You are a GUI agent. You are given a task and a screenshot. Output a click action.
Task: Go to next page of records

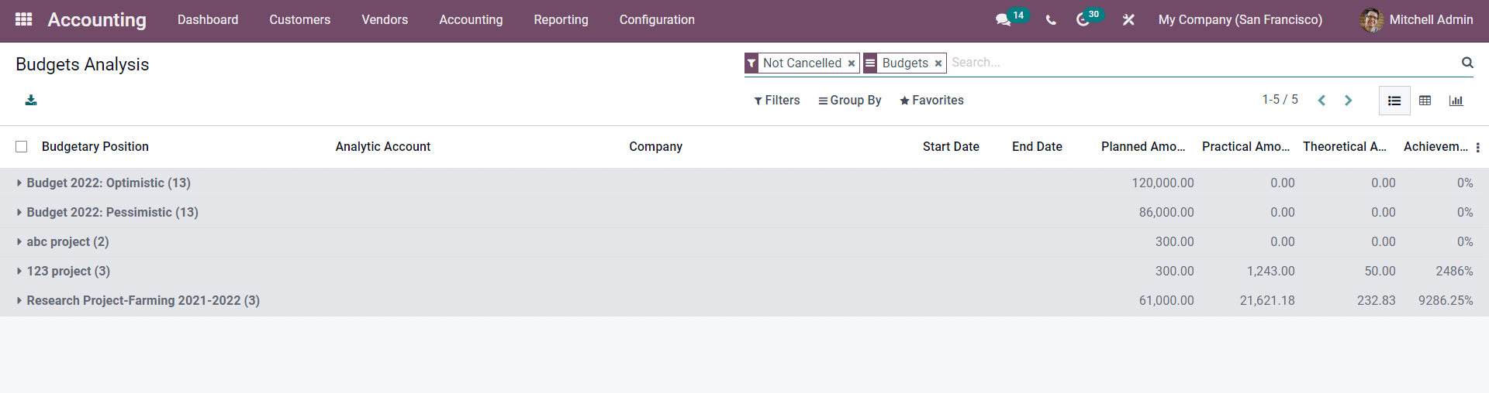tap(1348, 101)
